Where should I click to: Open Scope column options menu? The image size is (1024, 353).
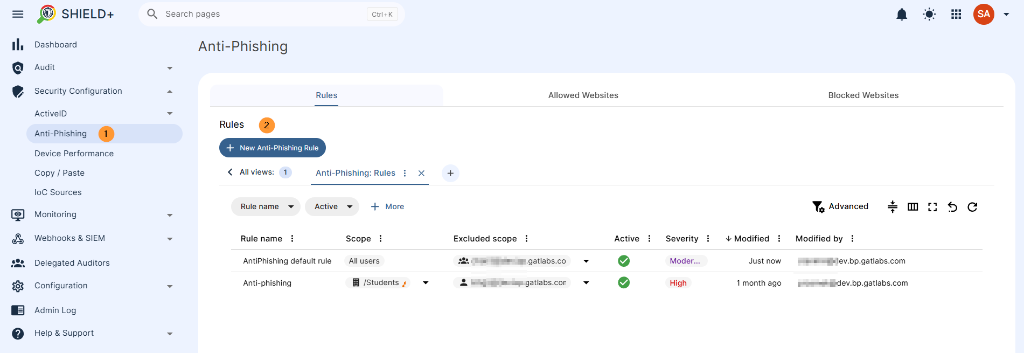380,239
